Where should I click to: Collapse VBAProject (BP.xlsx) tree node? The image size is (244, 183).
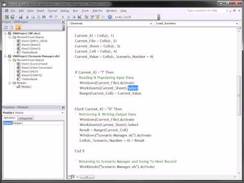(x=6, y=34)
